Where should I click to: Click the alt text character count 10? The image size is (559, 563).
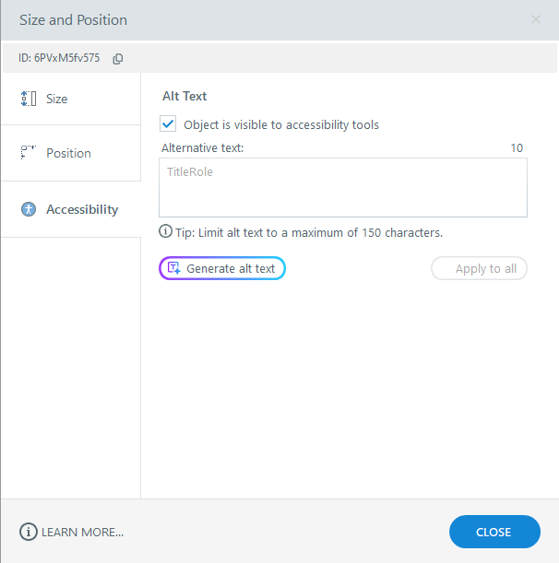[517, 147]
